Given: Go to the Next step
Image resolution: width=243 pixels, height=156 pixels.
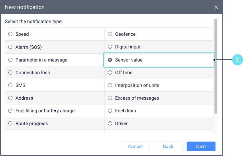Looking at the screenshot, I should 201,146.
